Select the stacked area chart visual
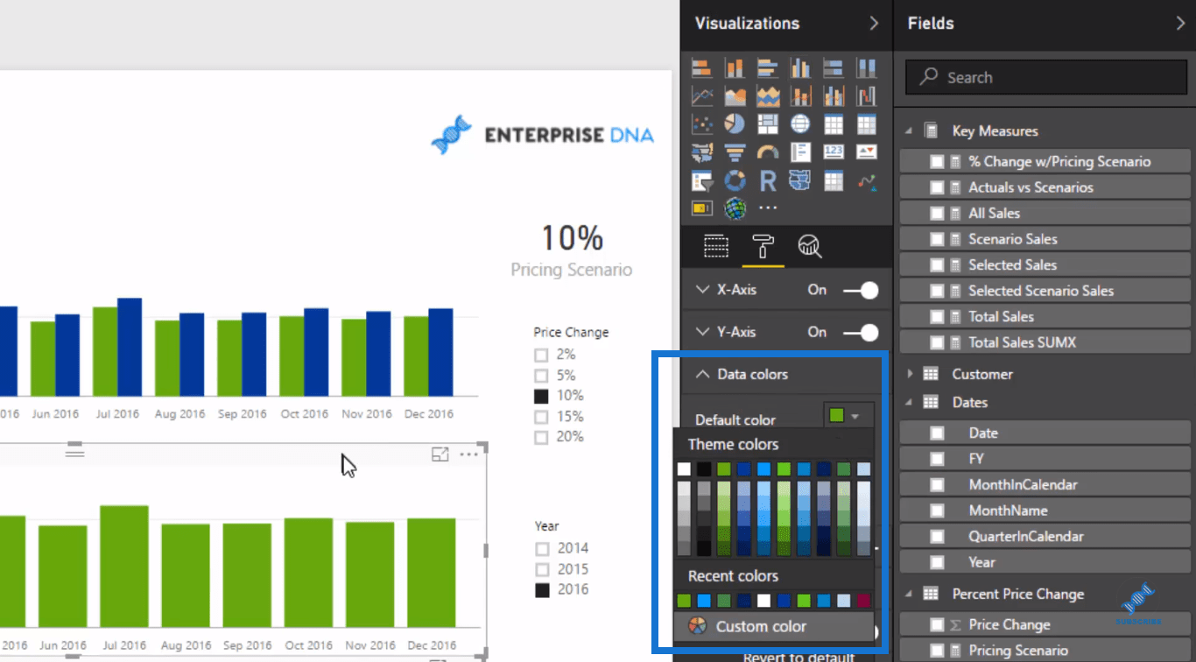The image size is (1196, 662). coord(768,96)
